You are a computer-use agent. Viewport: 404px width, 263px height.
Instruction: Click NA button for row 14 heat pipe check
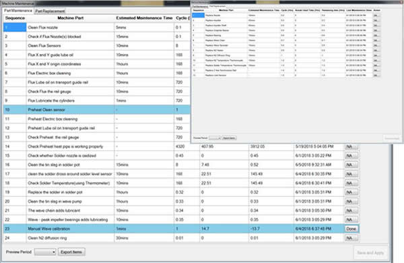pos(351,146)
